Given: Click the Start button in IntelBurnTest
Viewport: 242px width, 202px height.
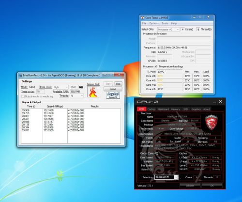Looking at the screenshot, I should [x=108, y=84].
